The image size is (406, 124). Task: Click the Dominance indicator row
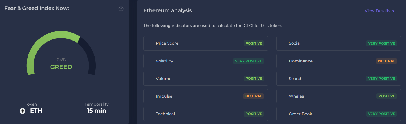tap(338, 61)
